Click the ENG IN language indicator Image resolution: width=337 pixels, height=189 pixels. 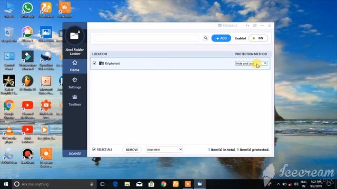[303, 184]
